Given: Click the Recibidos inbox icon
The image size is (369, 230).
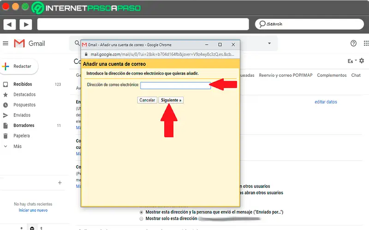Looking at the screenshot, I should pos(6,84).
